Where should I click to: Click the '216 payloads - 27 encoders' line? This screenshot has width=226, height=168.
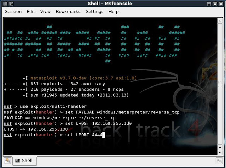pos(64,89)
